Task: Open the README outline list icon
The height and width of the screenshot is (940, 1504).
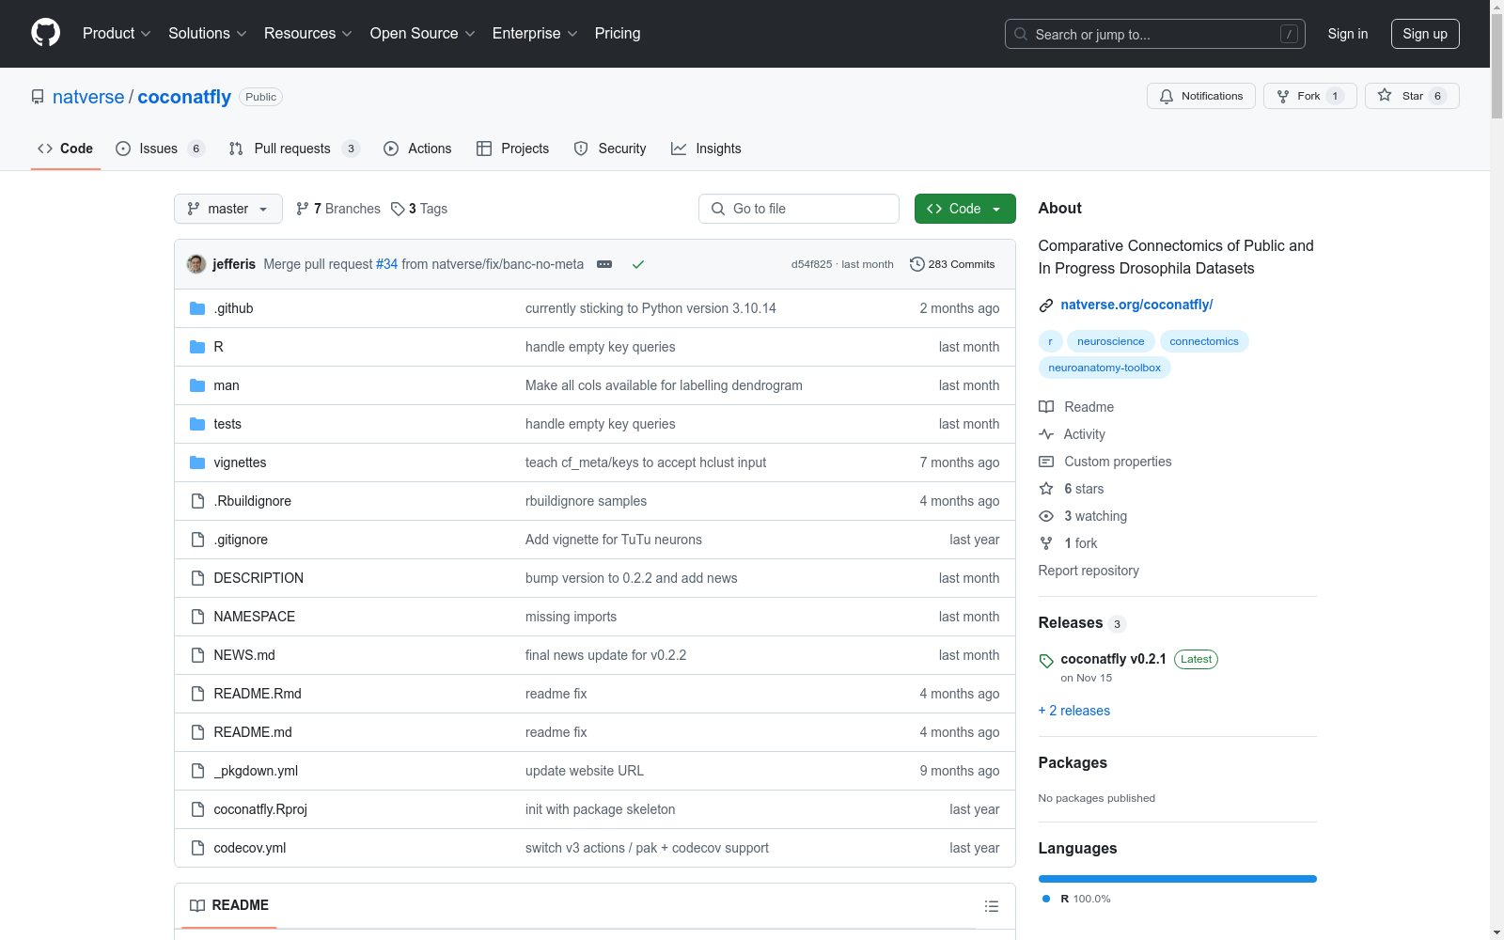Action: coord(992,906)
